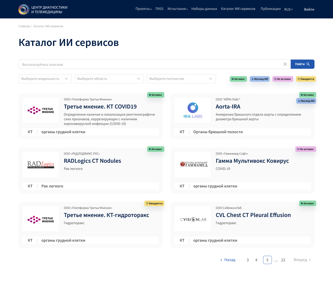
Task: Click the CVISIONLAB logo image
Action: tap(193, 219)
